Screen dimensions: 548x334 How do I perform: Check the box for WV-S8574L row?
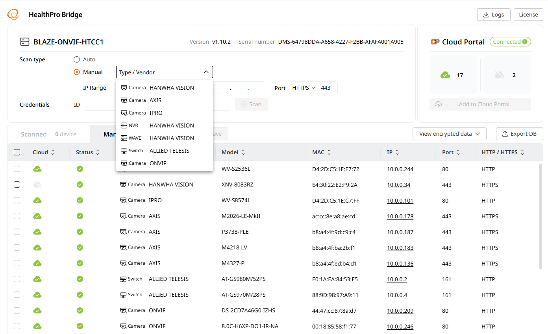pos(17,200)
